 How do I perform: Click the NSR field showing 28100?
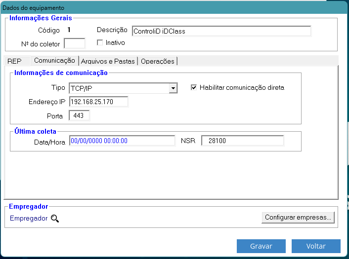(x=242, y=141)
